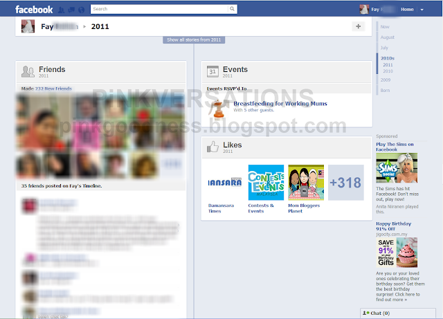Jump to Now on timeline navigator
443x319 pixels.
[385, 27]
